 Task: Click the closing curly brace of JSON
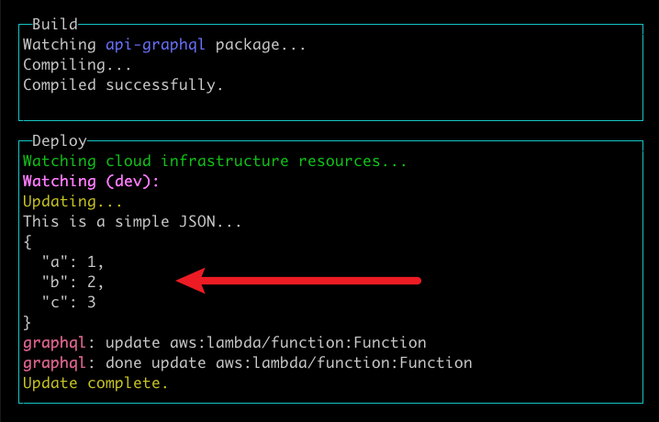tap(28, 322)
